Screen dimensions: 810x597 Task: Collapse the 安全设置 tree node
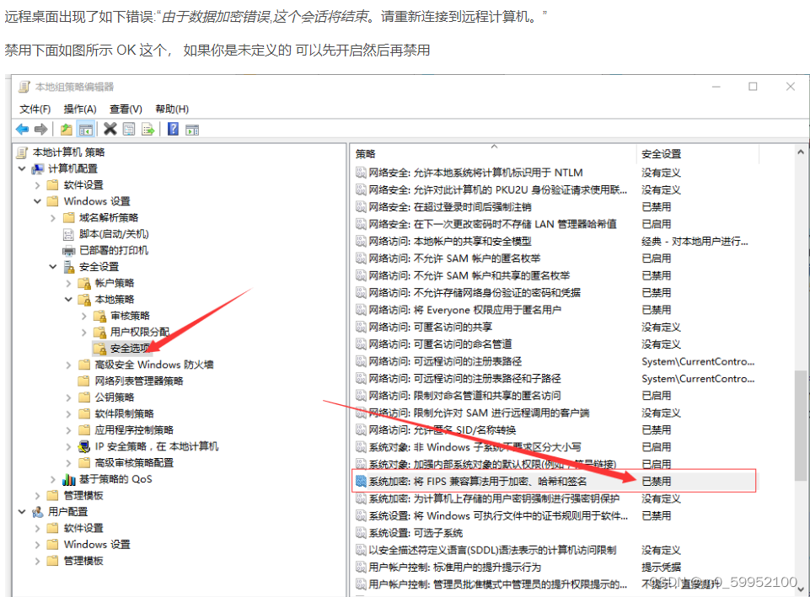coord(53,267)
